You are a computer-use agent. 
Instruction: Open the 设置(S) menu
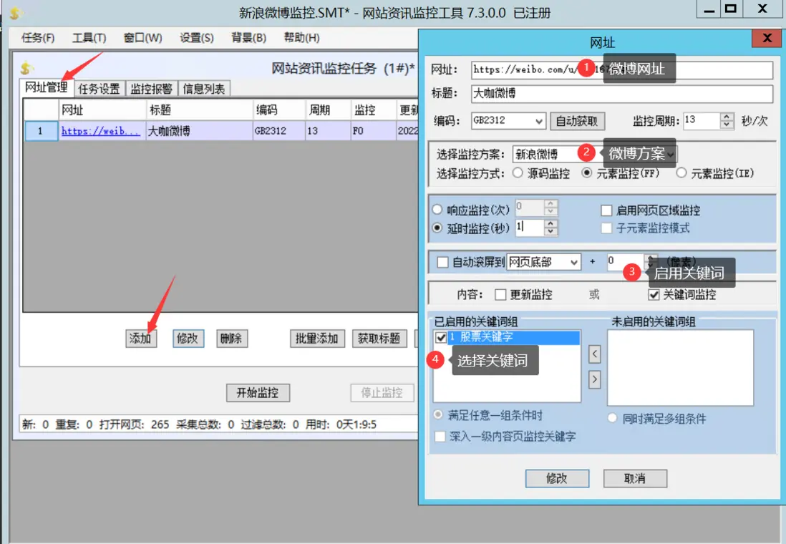click(x=195, y=38)
